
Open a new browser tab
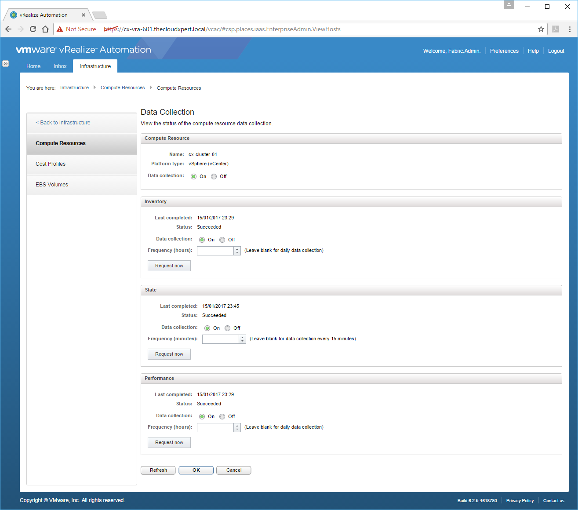100,15
